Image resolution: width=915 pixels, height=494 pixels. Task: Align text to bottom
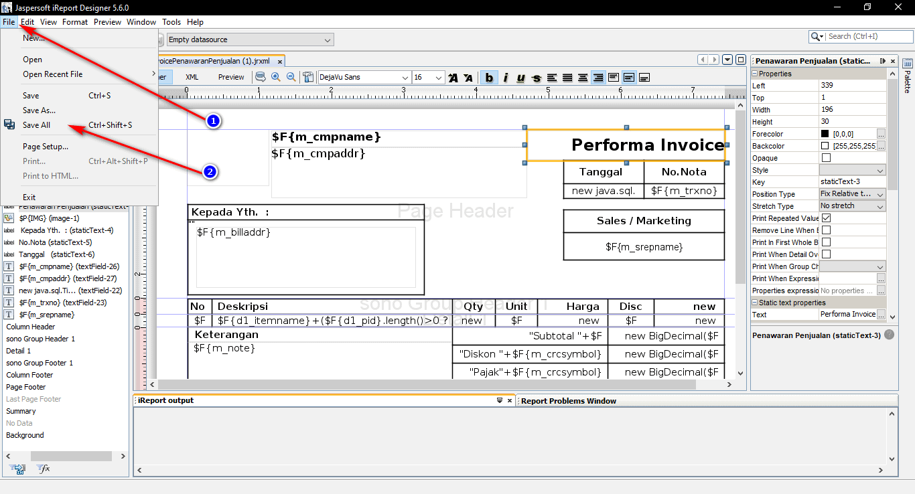pyautogui.click(x=644, y=78)
